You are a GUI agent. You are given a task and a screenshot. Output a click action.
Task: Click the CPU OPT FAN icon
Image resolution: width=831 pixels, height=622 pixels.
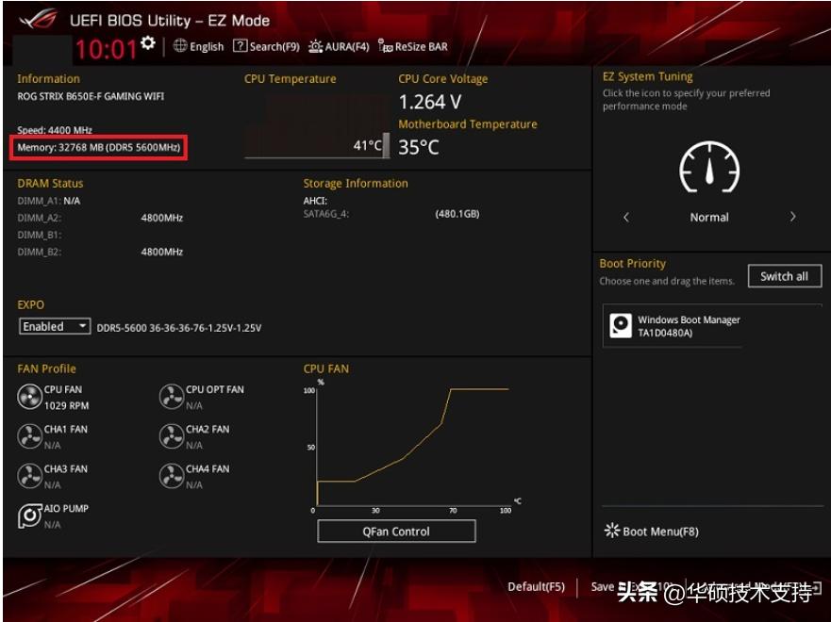[x=171, y=397]
